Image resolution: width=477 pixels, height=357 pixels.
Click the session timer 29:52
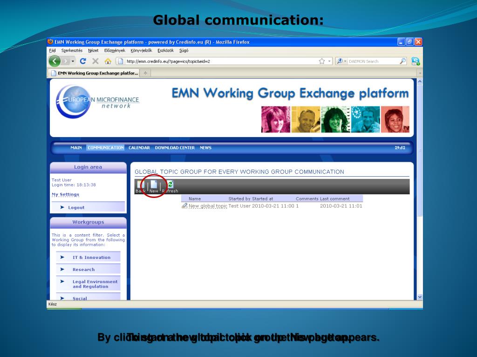(400, 147)
